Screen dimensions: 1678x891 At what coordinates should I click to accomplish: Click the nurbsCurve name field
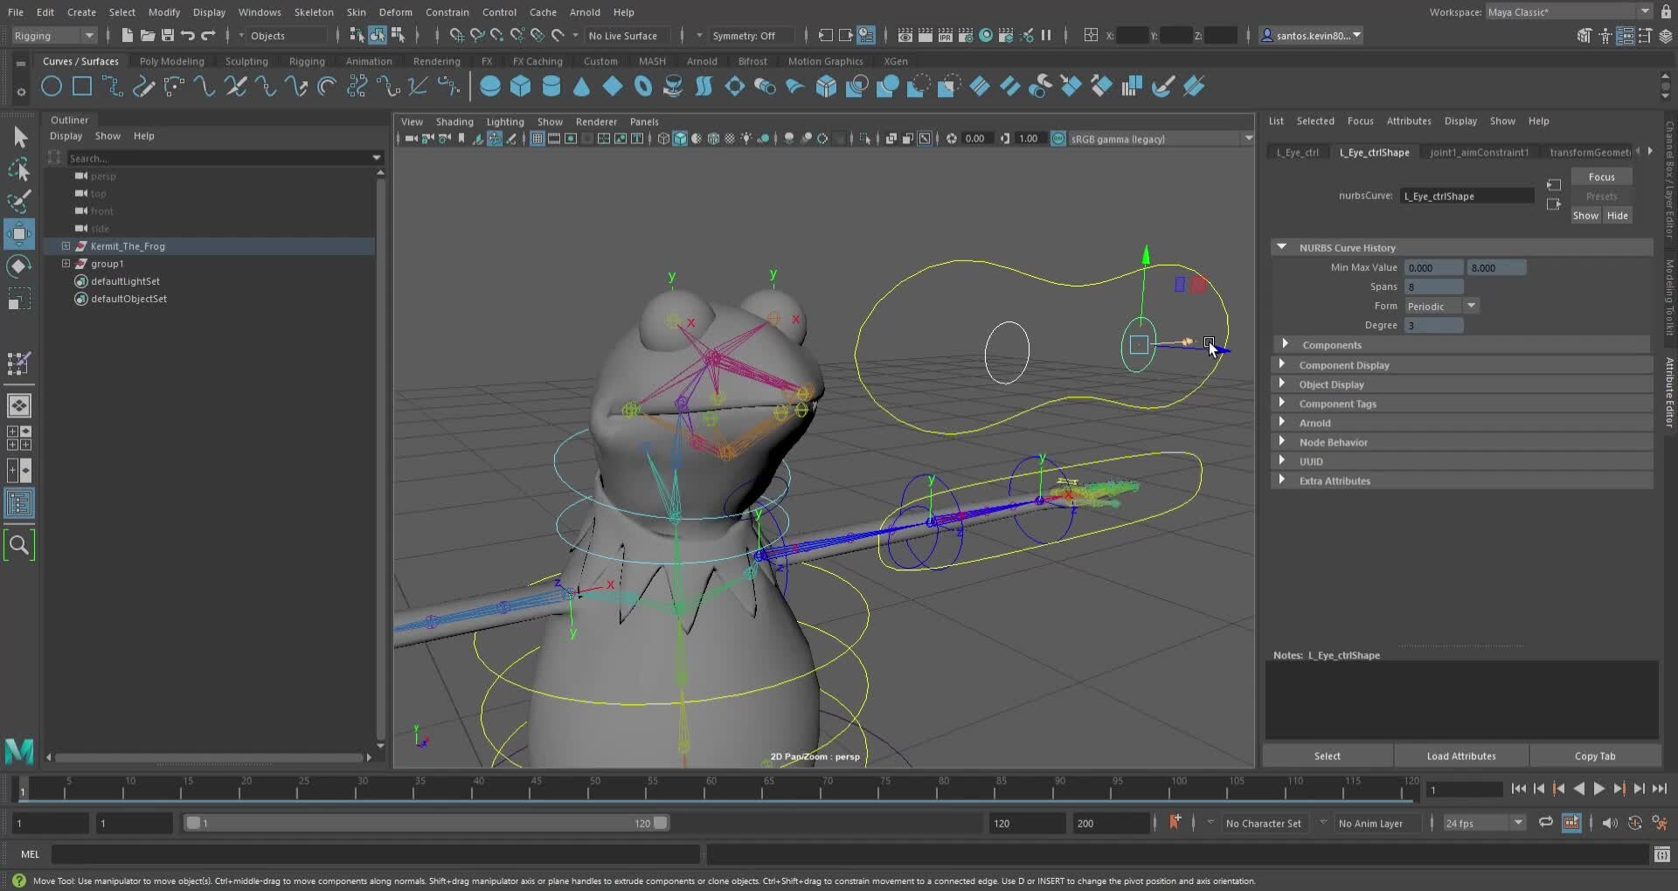point(1467,196)
